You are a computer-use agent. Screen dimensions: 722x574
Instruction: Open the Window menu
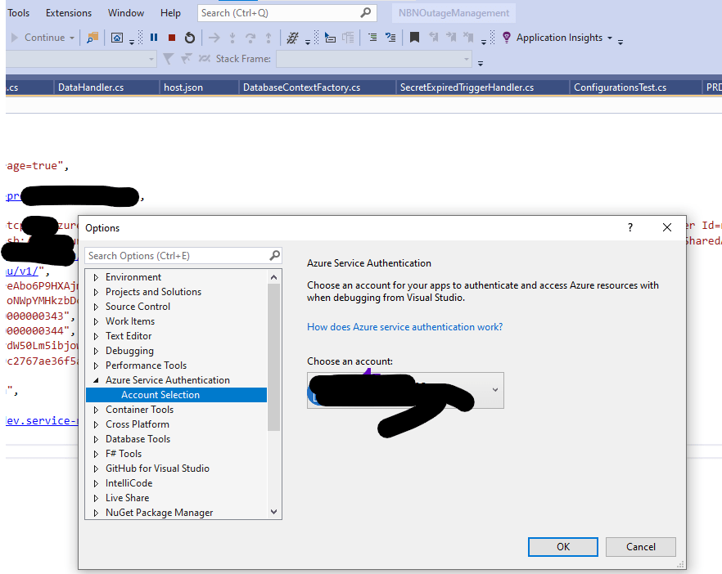click(126, 13)
